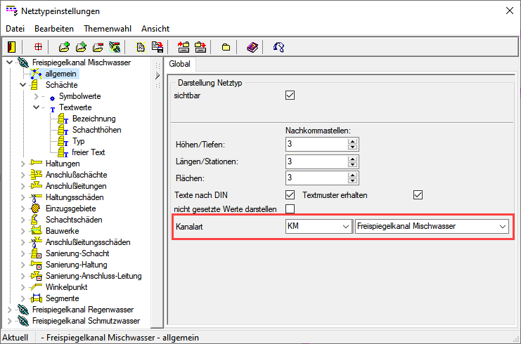
Task: Disable the Textmuster erhalten checkbox
Action: coord(418,194)
